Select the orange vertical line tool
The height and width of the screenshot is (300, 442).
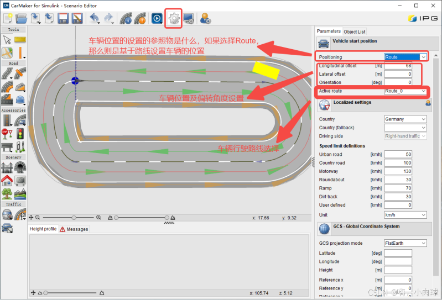click(x=20, y=53)
